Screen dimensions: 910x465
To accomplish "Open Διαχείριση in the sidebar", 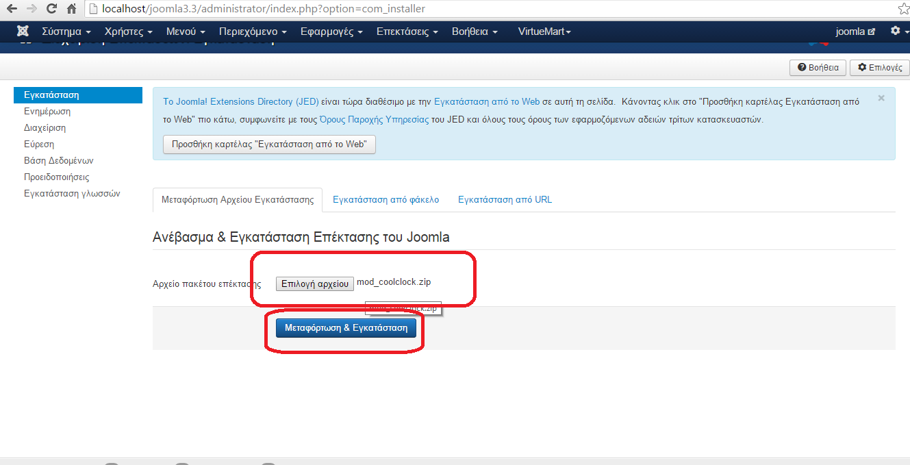I will tap(45, 128).
